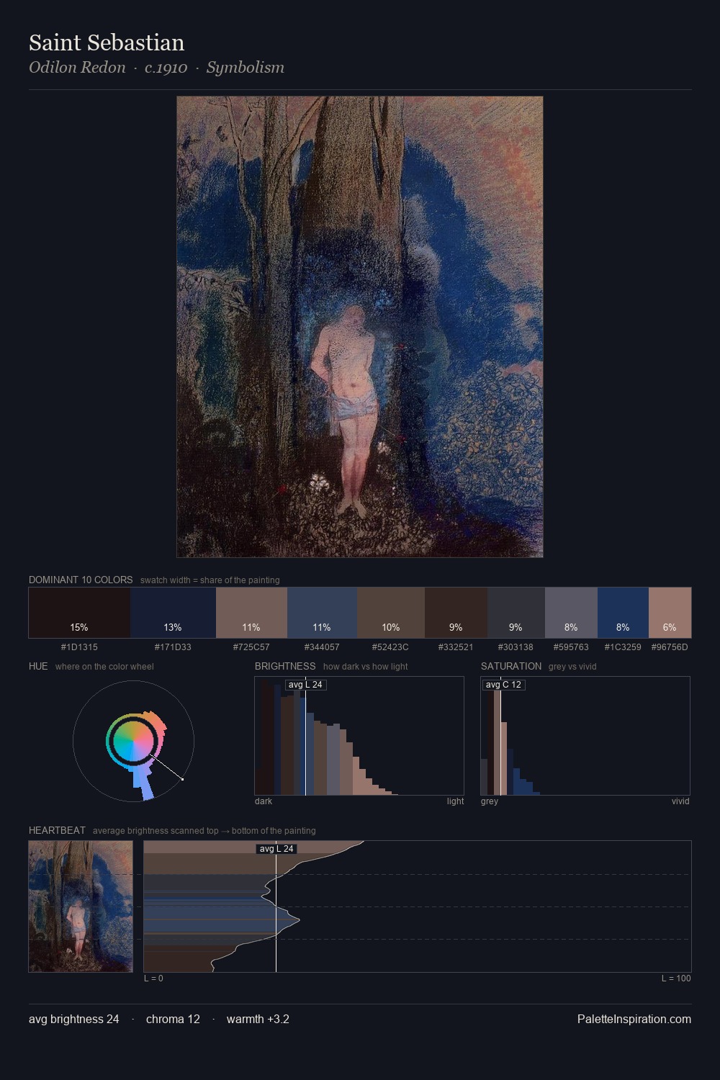Click the 'BRIGHTNESS' section heading

click(x=285, y=666)
